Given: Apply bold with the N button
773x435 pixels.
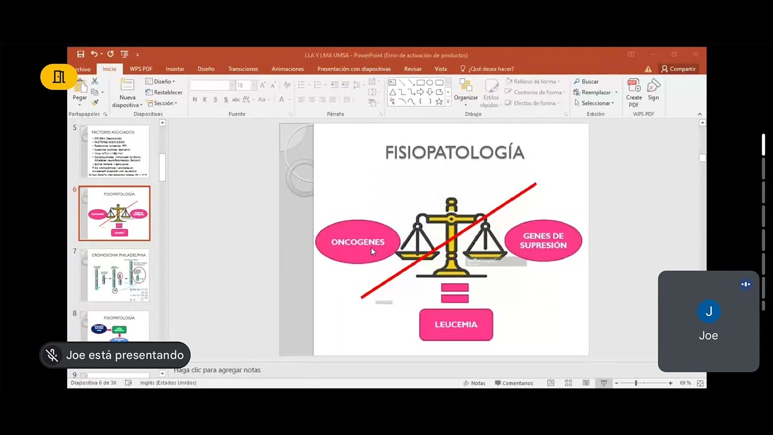Looking at the screenshot, I should [194, 99].
